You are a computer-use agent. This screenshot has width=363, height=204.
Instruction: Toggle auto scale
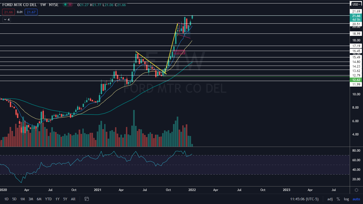tap(356, 199)
